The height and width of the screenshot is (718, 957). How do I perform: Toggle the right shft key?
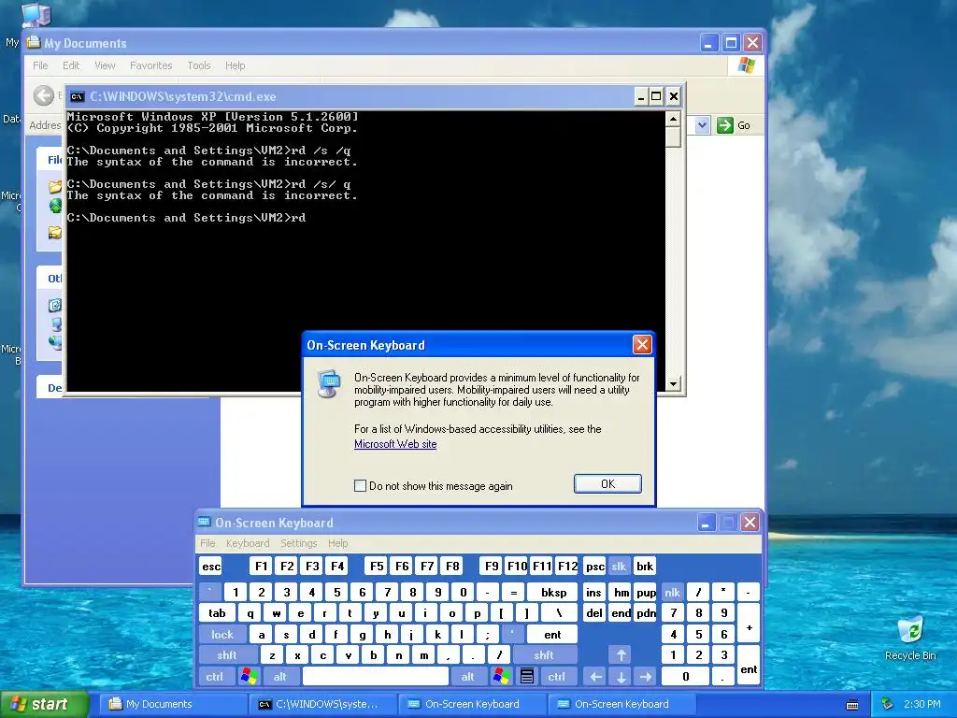tap(545, 655)
